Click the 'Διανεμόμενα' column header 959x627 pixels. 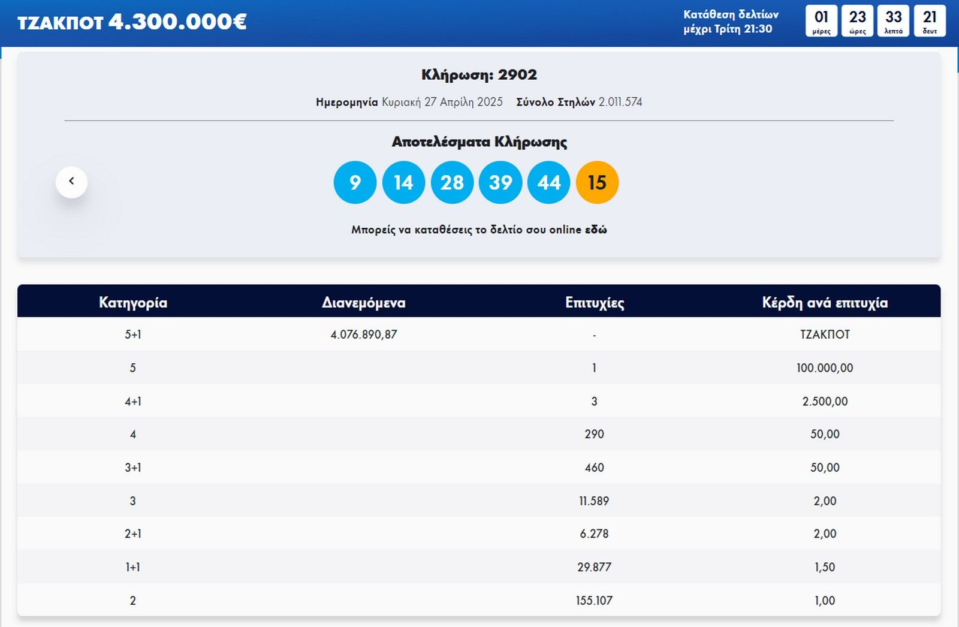click(364, 302)
